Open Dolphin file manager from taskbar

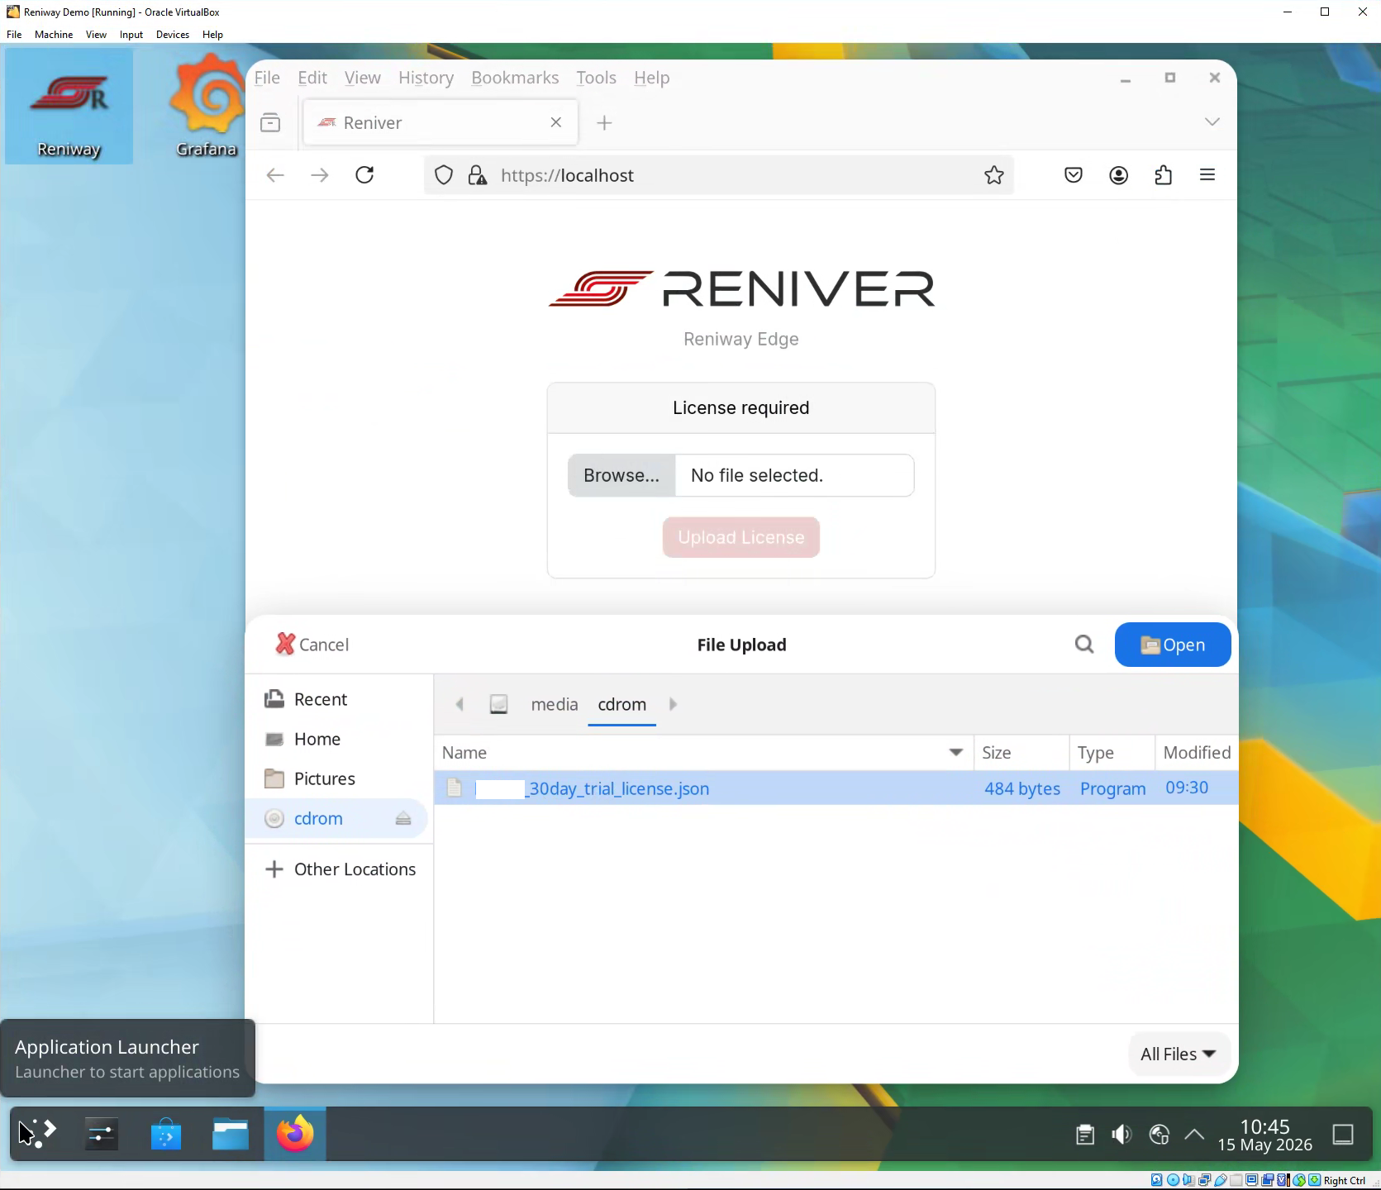point(231,1134)
